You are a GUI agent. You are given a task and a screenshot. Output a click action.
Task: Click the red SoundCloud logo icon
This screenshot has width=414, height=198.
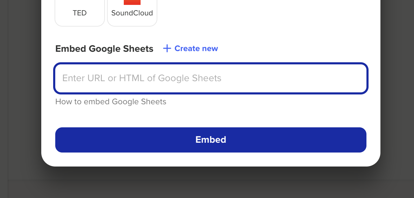132,2
